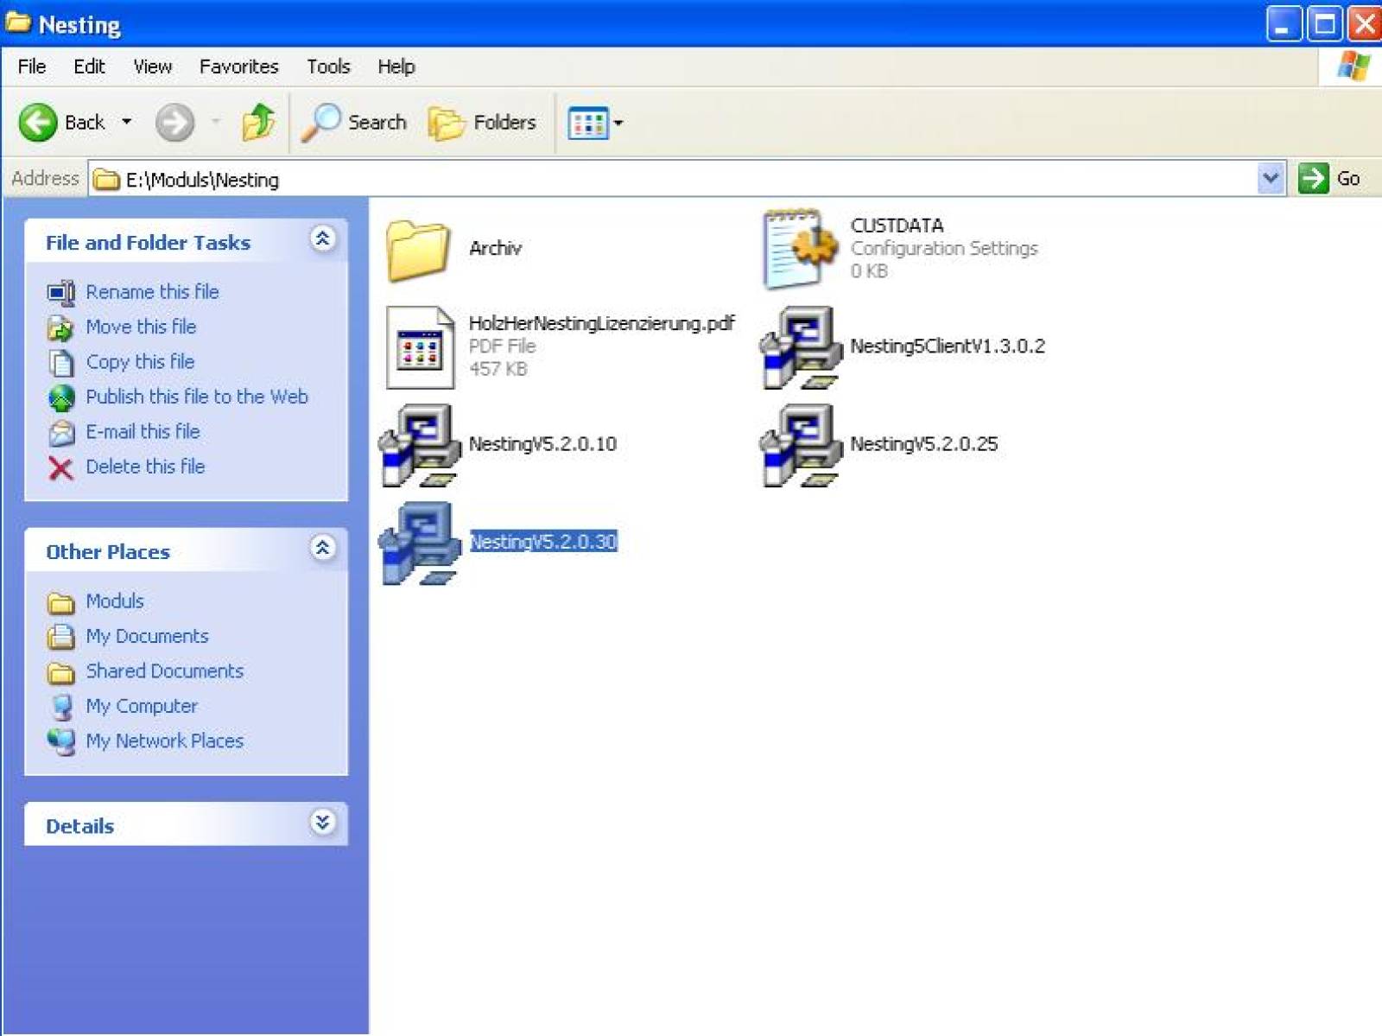Go back using the green Back arrow
This screenshot has width=1382, height=1036.
pos(38,122)
